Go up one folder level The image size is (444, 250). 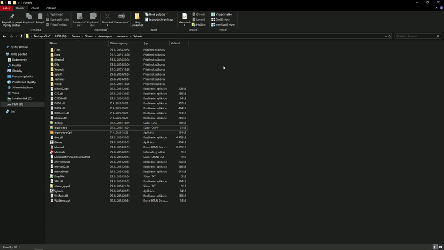tap(21, 36)
